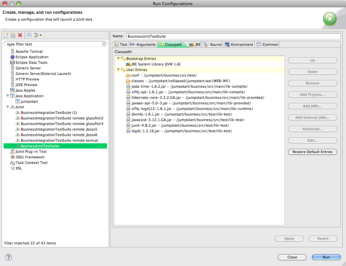Click the Edit button

click(x=313, y=140)
